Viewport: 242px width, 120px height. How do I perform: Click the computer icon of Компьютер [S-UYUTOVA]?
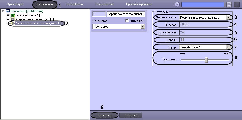8,11
